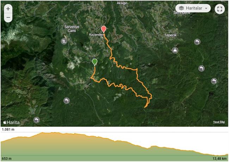Zoom out with the minus button

pos(8,18)
